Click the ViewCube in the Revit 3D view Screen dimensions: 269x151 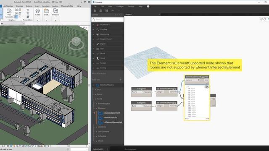(x=76, y=42)
